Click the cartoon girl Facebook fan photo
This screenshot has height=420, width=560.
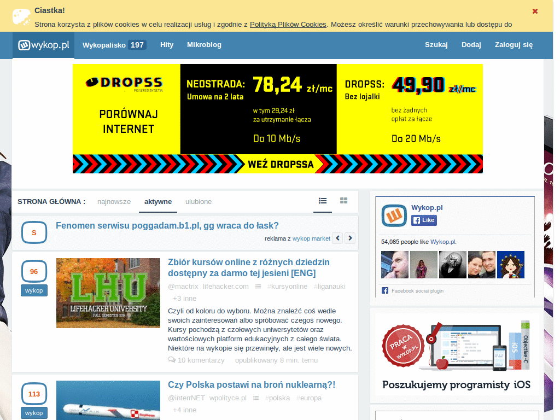tap(511, 265)
